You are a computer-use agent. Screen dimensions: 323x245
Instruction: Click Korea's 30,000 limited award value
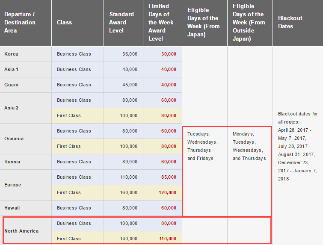click(x=169, y=54)
